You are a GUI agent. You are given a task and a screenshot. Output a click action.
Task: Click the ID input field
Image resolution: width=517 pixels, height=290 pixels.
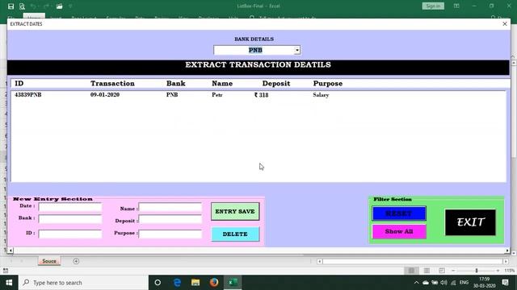pos(70,234)
